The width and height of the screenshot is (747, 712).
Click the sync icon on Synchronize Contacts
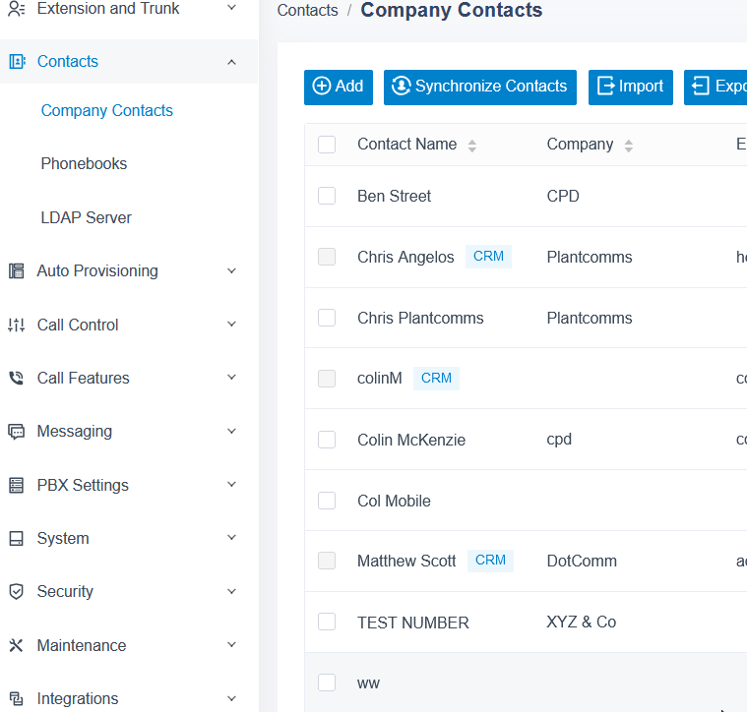[x=402, y=87]
